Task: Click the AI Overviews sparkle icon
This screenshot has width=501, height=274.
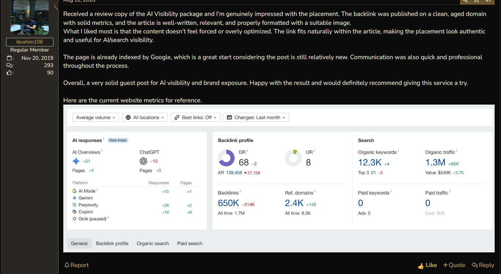Action: [x=76, y=161]
